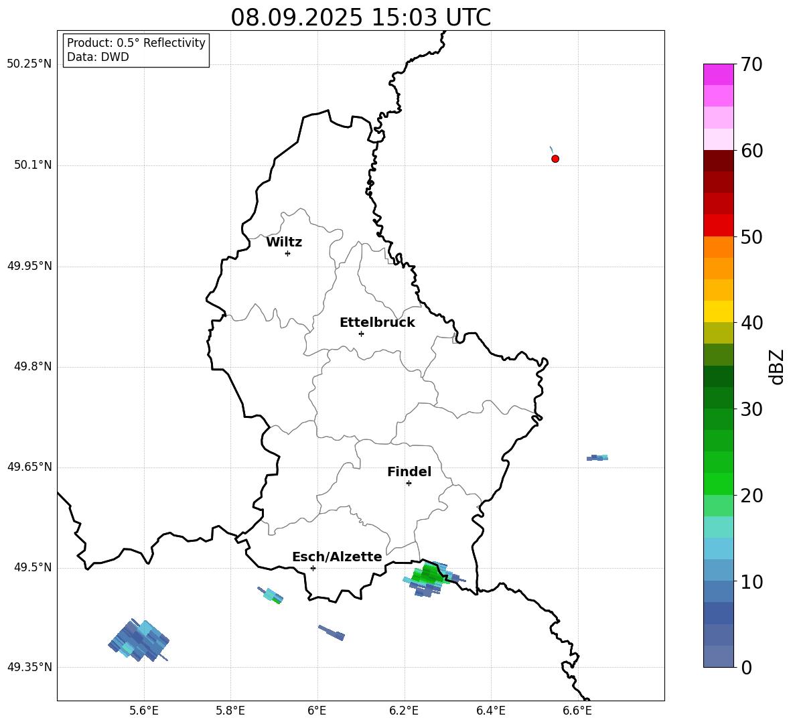Click the 49.65°N latitude label
Viewport: 793px width, 724px height.
[29, 466]
